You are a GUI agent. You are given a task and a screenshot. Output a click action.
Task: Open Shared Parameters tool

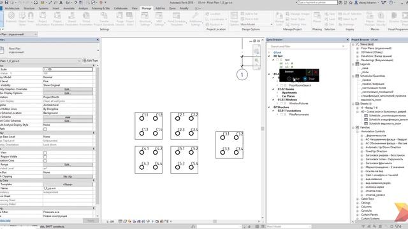[x=72, y=18]
